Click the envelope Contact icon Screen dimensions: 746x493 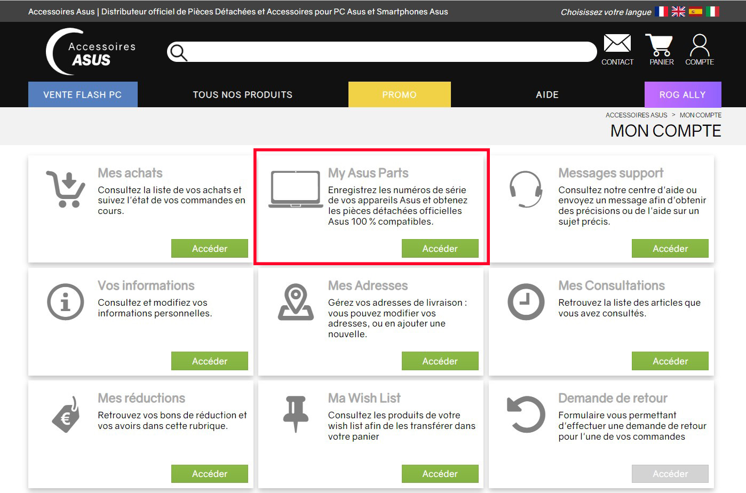click(617, 44)
